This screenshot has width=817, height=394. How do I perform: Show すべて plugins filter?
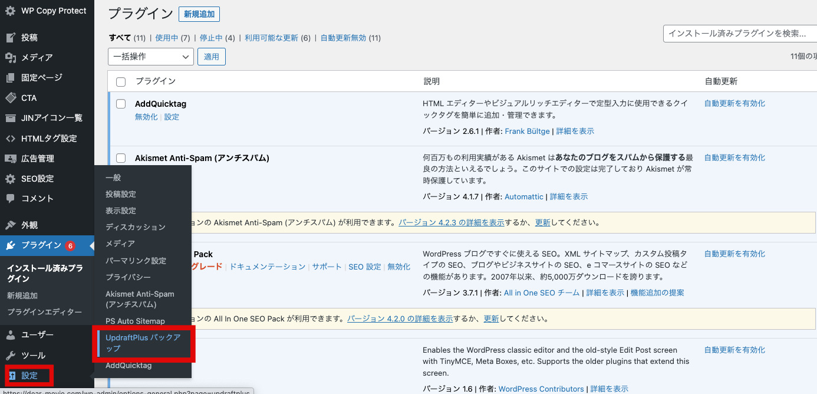coord(120,38)
